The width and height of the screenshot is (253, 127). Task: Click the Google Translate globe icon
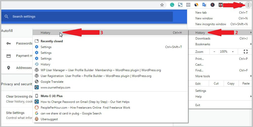(37, 81)
